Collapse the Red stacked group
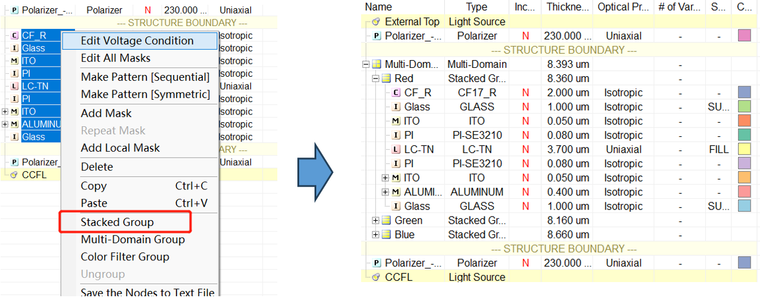 [375, 78]
